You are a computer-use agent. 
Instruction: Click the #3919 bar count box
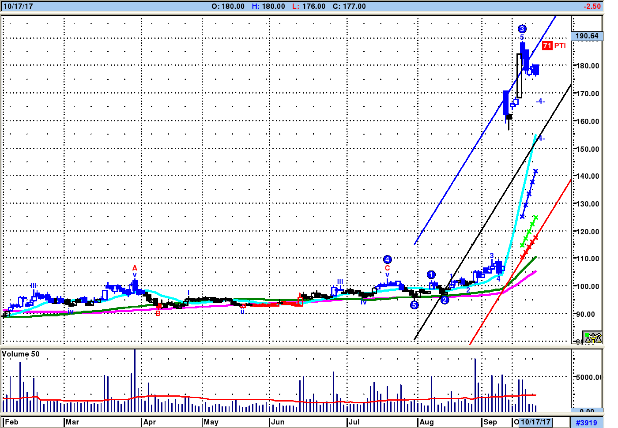586,422
